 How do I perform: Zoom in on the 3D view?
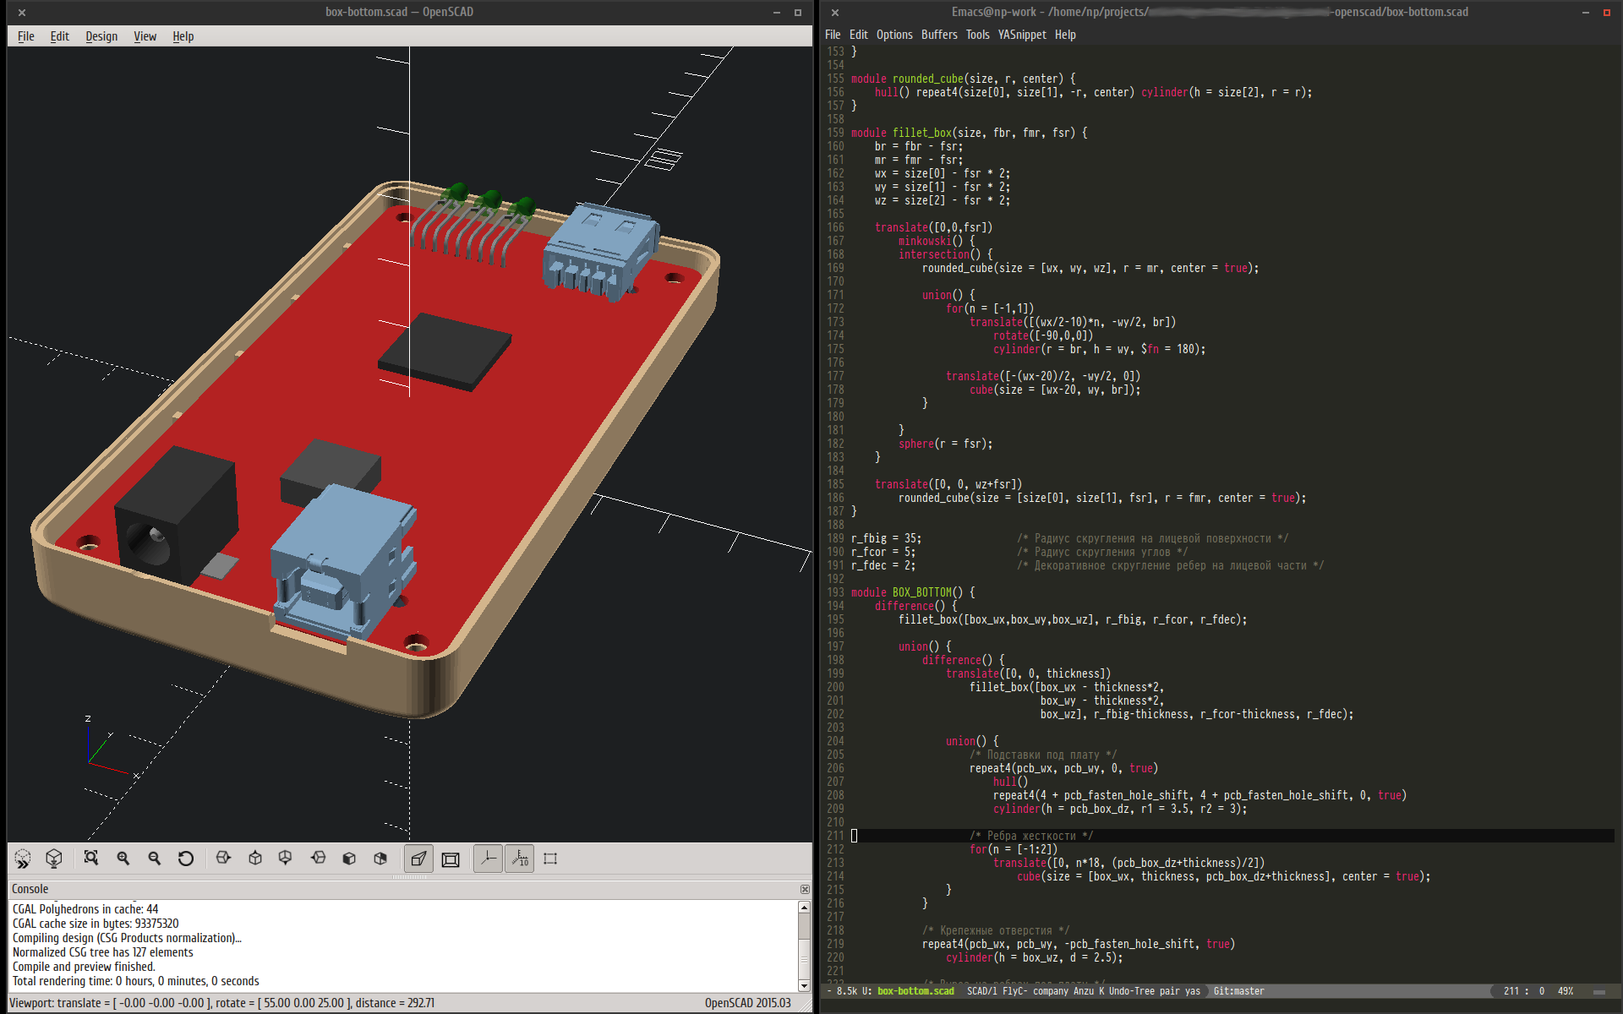tap(123, 859)
